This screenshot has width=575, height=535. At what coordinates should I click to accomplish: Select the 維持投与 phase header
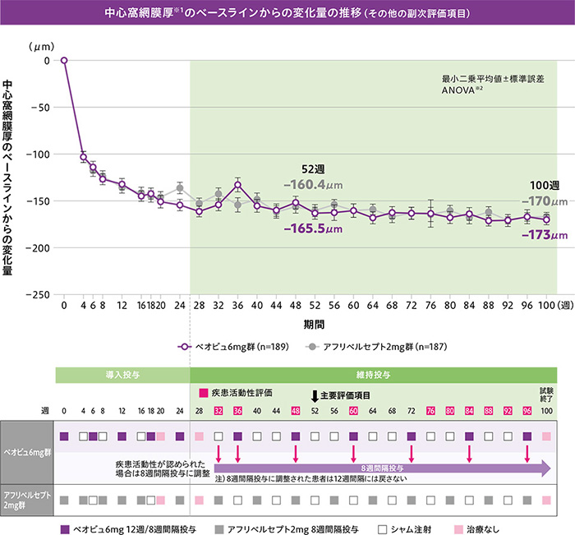372,375
